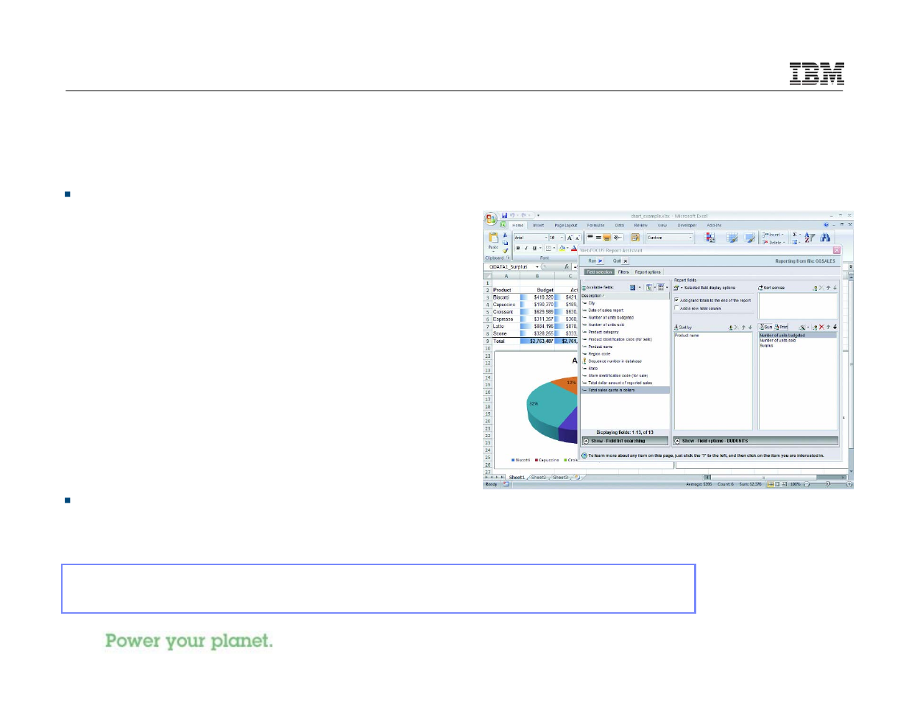Click the Excel Help icon
This screenshot has height=702, width=909.
826,225
